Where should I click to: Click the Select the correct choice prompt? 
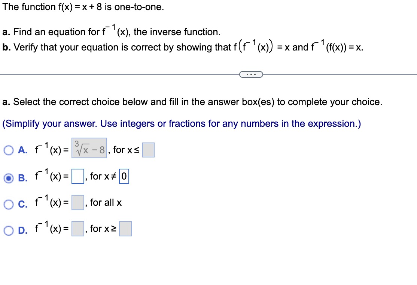192,102
